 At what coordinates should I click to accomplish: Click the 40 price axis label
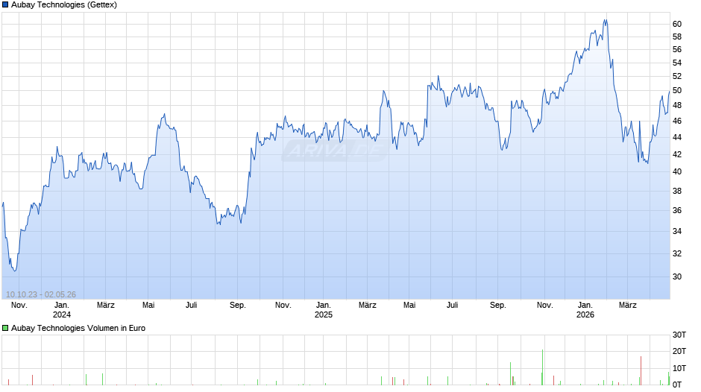pyautogui.click(x=677, y=171)
